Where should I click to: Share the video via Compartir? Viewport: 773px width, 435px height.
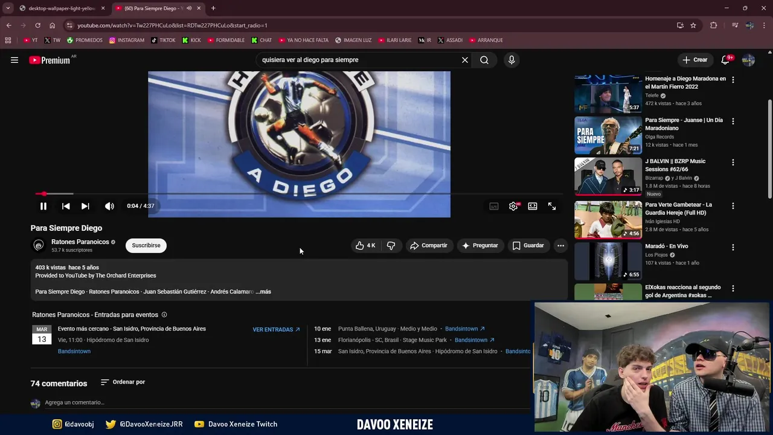tap(429, 245)
